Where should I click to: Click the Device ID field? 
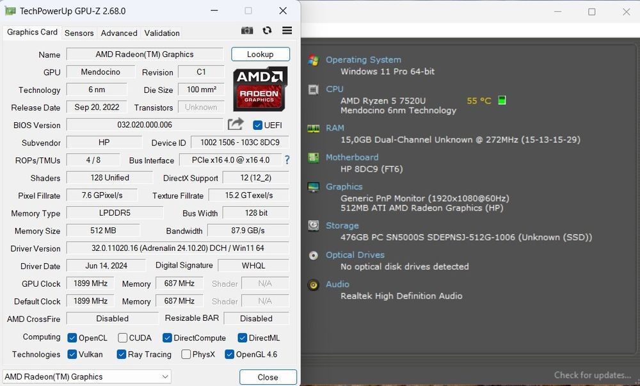(240, 142)
